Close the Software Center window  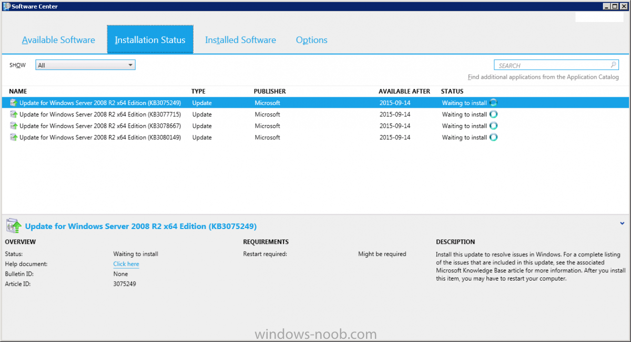pyautogui.click(x=623, y=6)
